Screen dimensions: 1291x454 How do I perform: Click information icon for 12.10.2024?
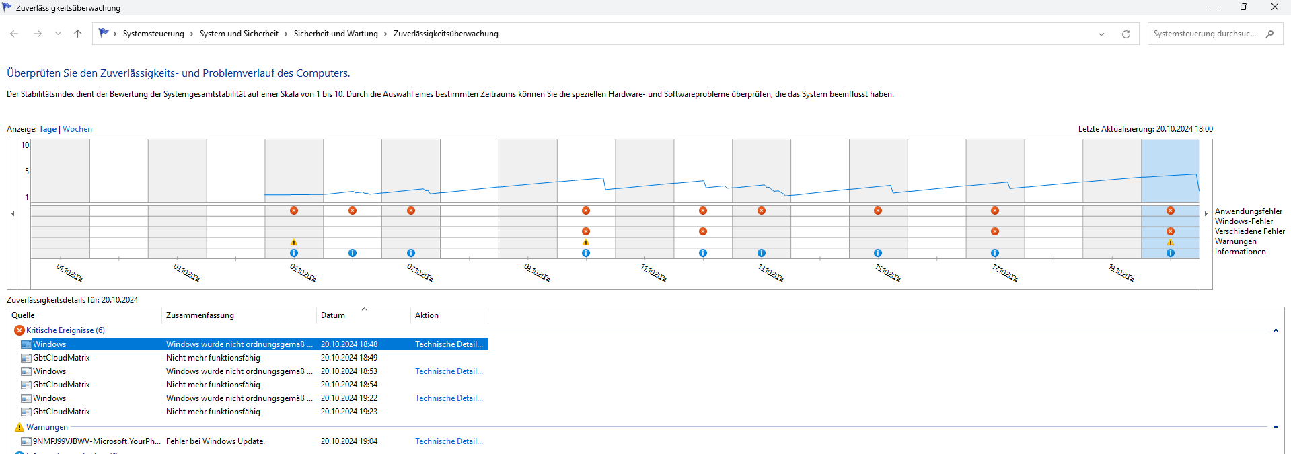pos(703,253)
